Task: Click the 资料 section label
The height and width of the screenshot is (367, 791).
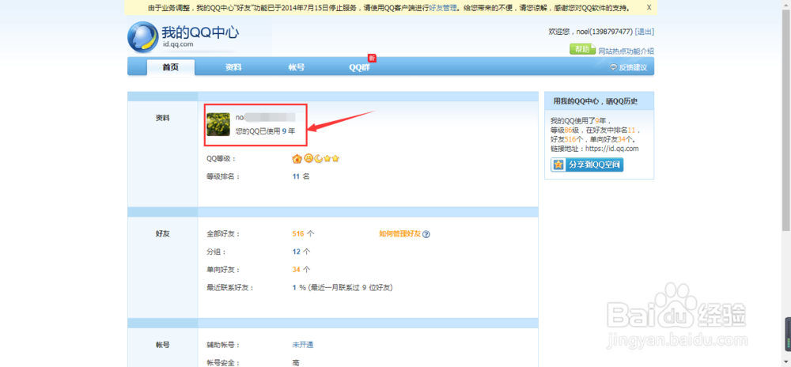Action: 162,118
